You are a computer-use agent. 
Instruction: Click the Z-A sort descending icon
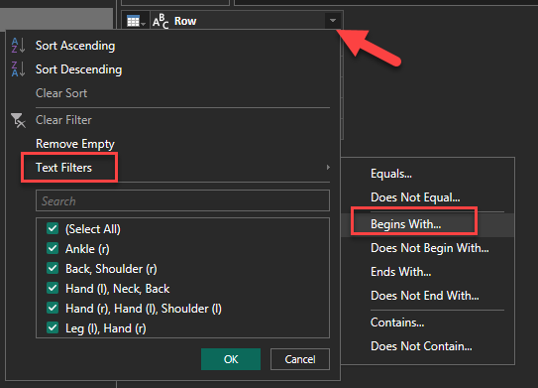pos(18,69)
